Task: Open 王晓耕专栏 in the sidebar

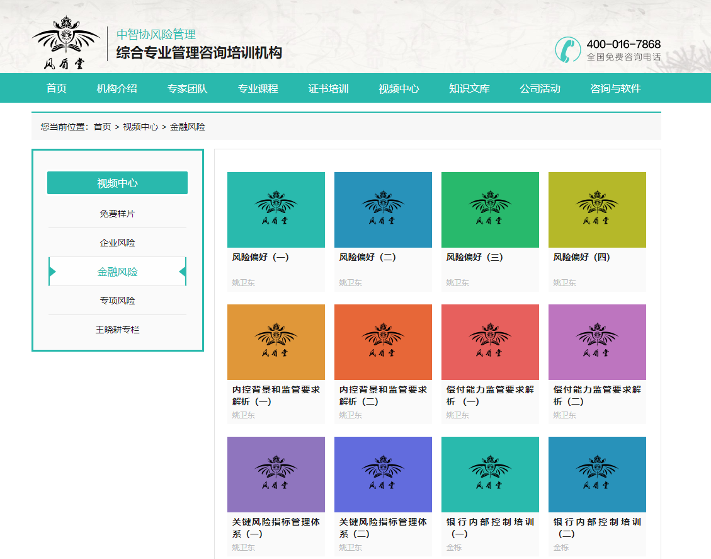Action: click(117, 330)
